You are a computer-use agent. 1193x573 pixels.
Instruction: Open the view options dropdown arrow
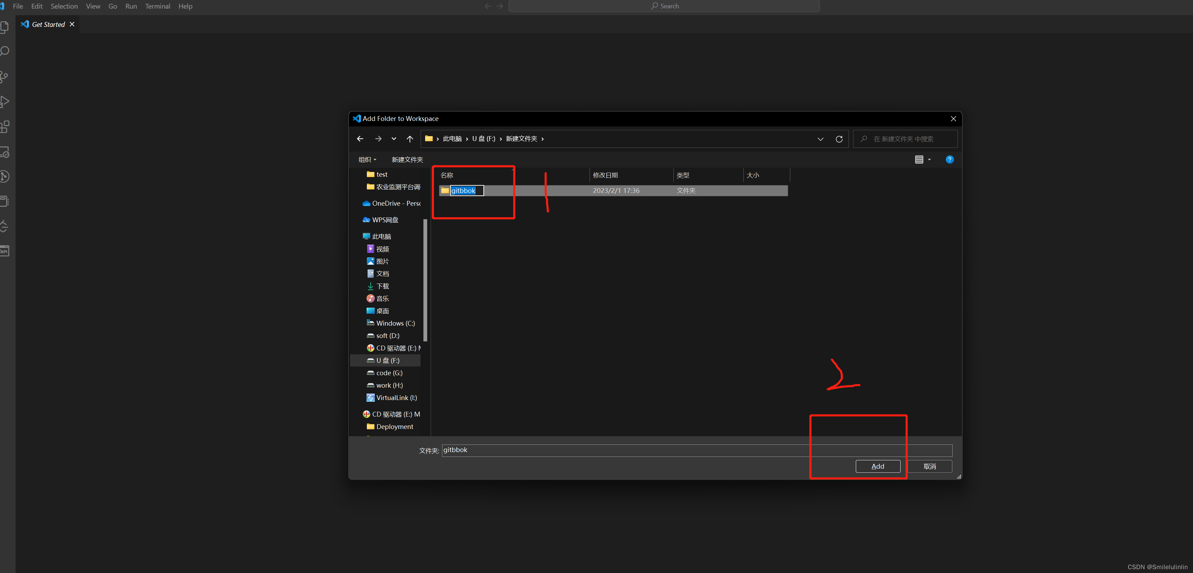[x=930, y=159]
